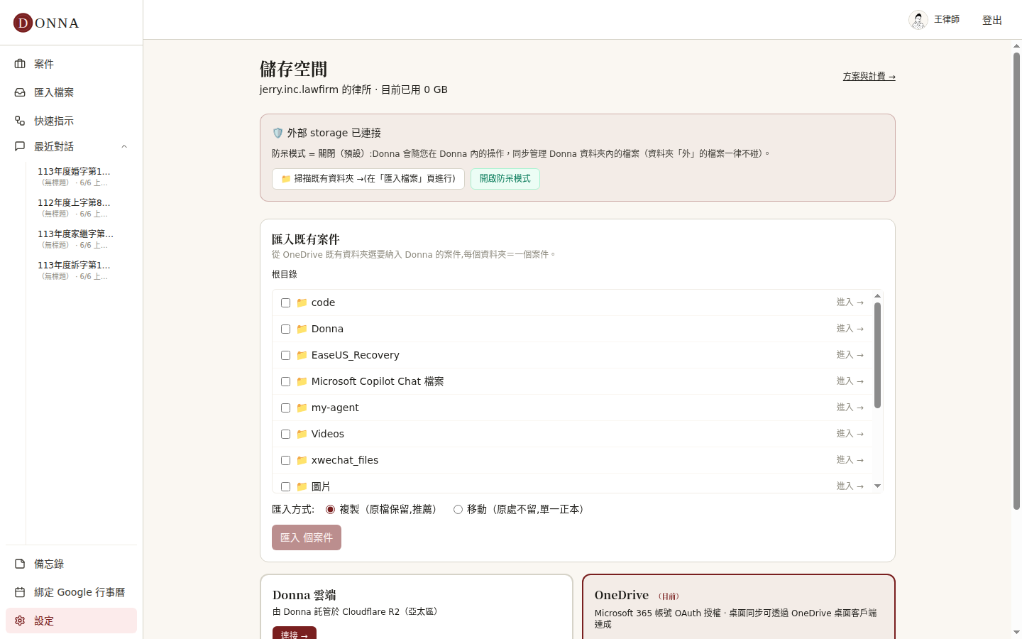Click the 設定 gear icon

pyautogui.click(x=20, y=621)
